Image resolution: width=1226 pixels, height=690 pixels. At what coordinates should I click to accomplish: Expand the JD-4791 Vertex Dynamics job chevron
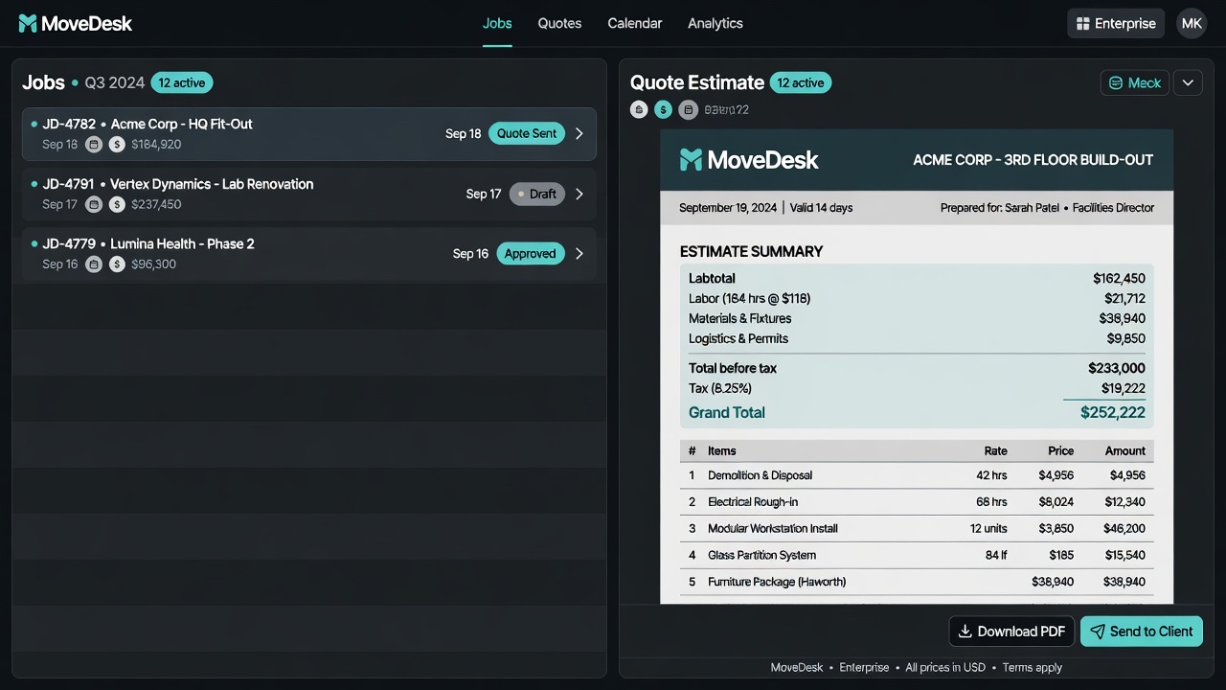coord(579,194)
